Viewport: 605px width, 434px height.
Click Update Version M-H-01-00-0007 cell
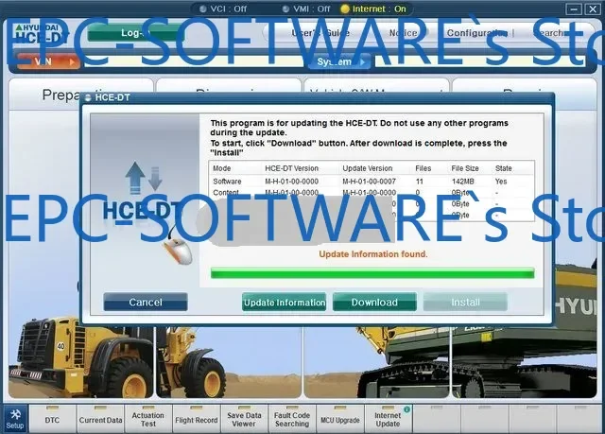(369, 182)
